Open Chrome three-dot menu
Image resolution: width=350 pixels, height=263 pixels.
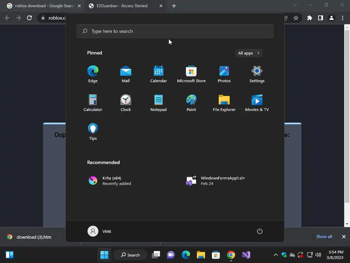tap(342, 18)
